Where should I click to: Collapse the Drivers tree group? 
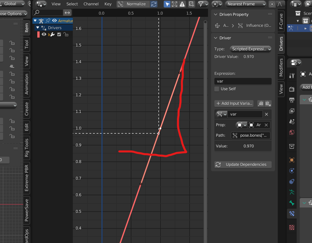point(38,28)
